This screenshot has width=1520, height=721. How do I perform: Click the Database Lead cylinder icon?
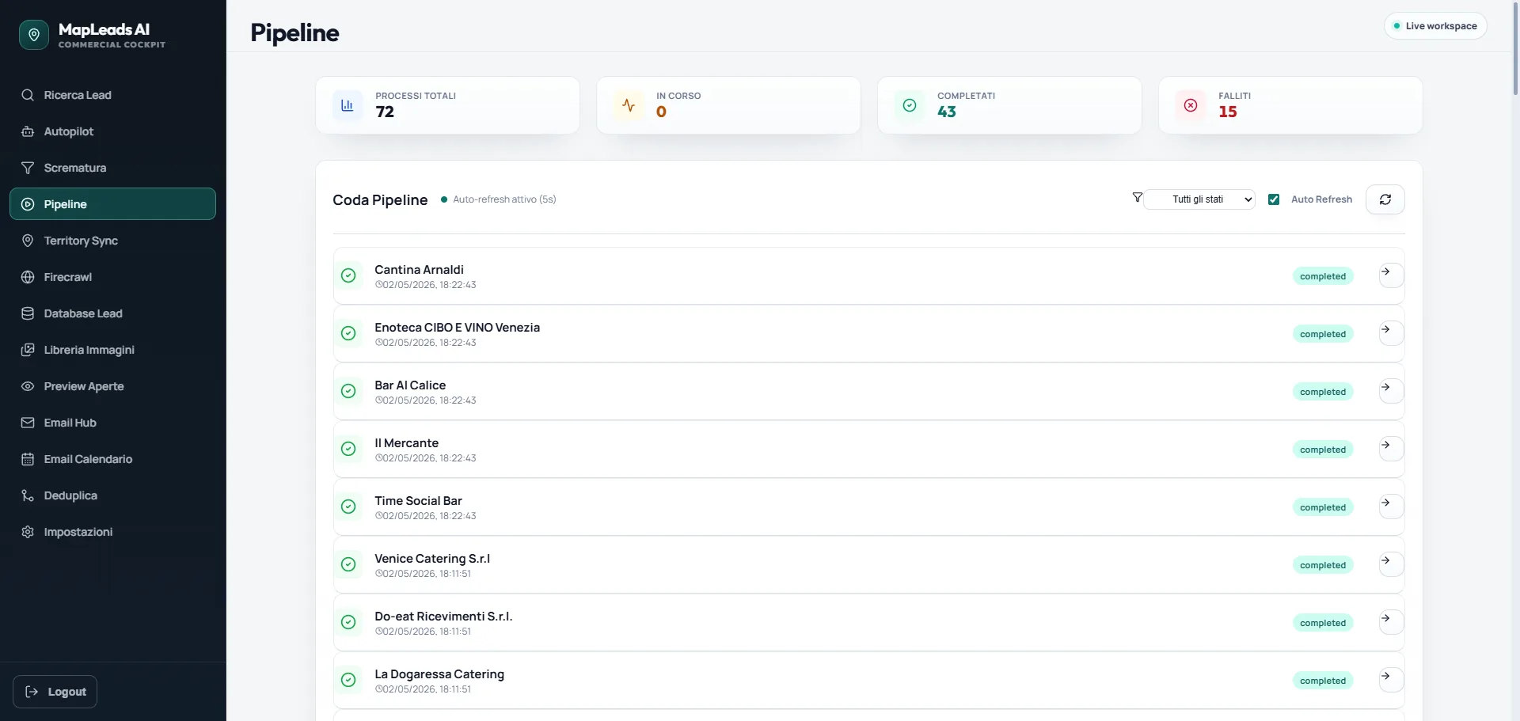pyautogui.click(x=28, y=313)
